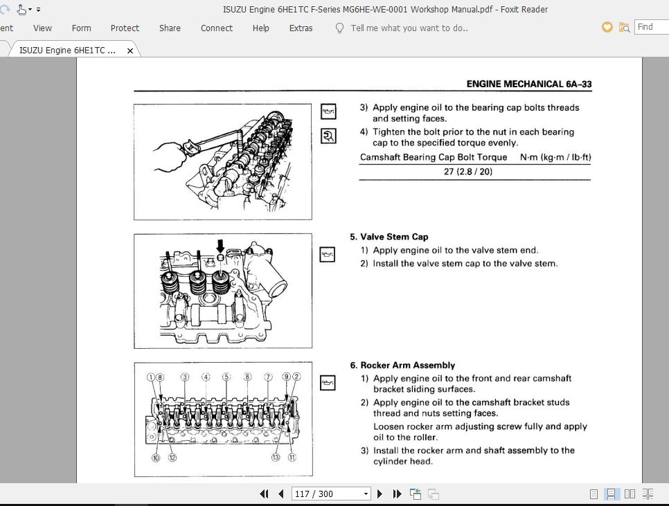669x506 pixels.
Task: Go to the first page
Action: coord(264,494)
